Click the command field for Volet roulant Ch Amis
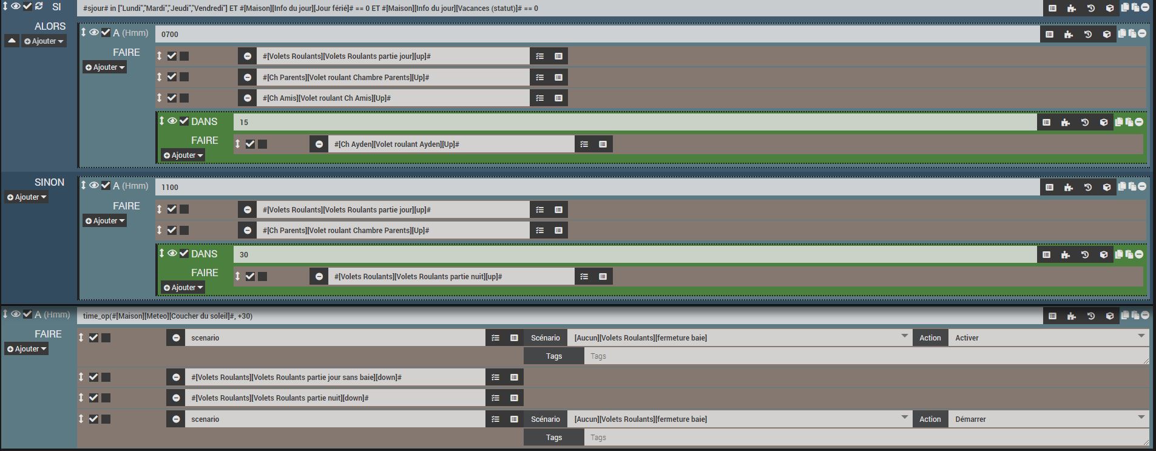 point(393,98)
